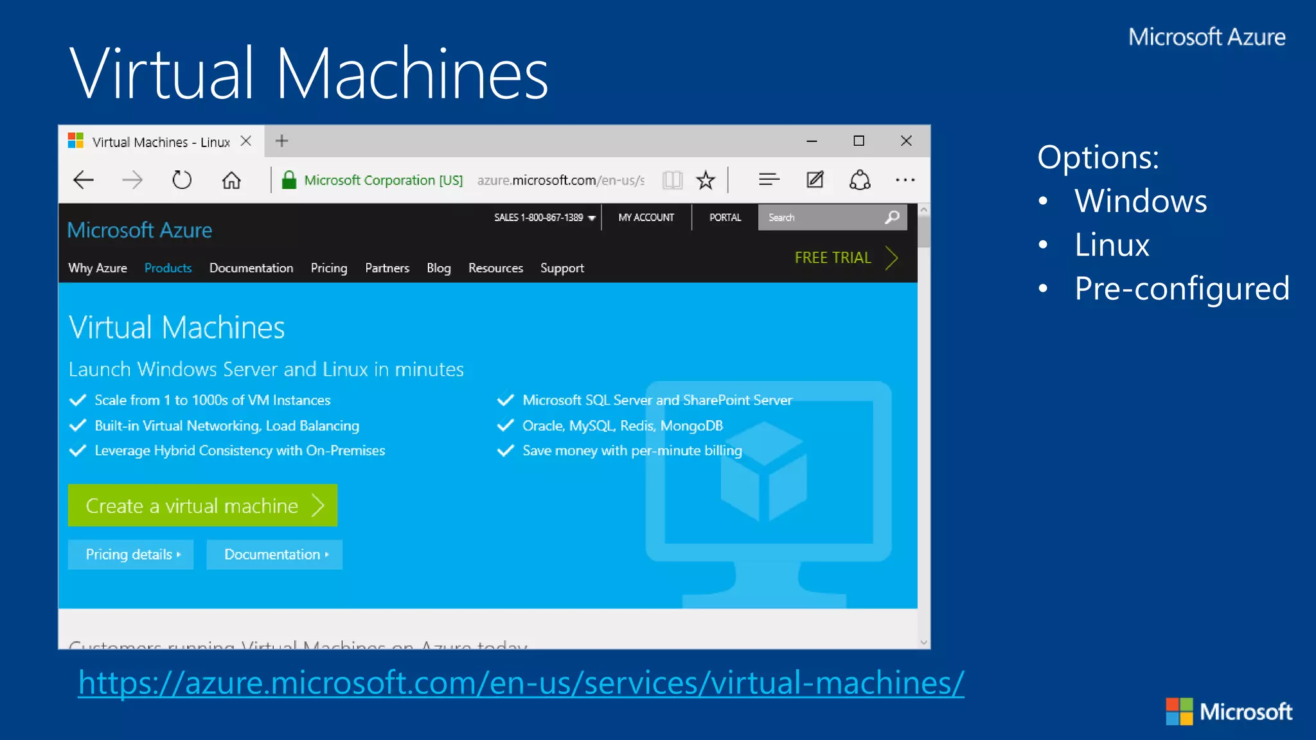Click the Microsoft Azure site logo
This screenshot has width=1316, height=740.
click(139, 230)
